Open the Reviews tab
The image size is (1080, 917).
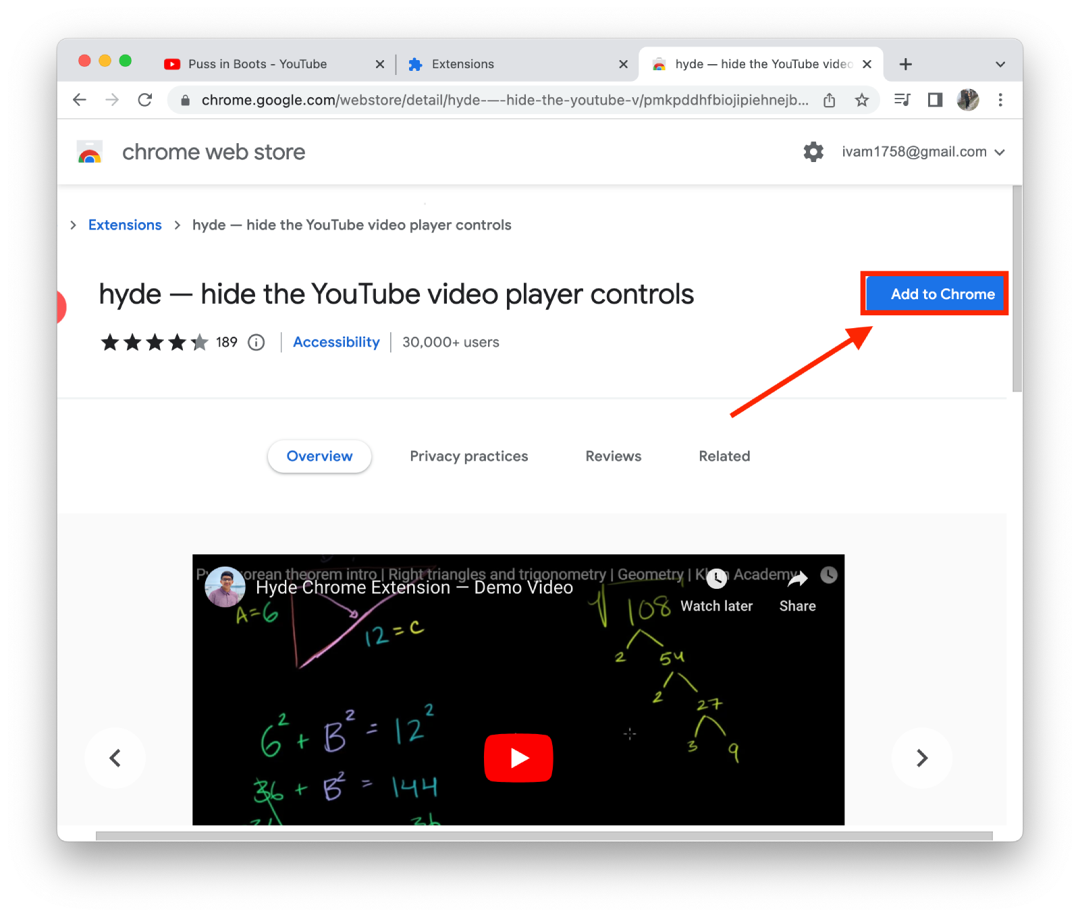pos(613,456)
